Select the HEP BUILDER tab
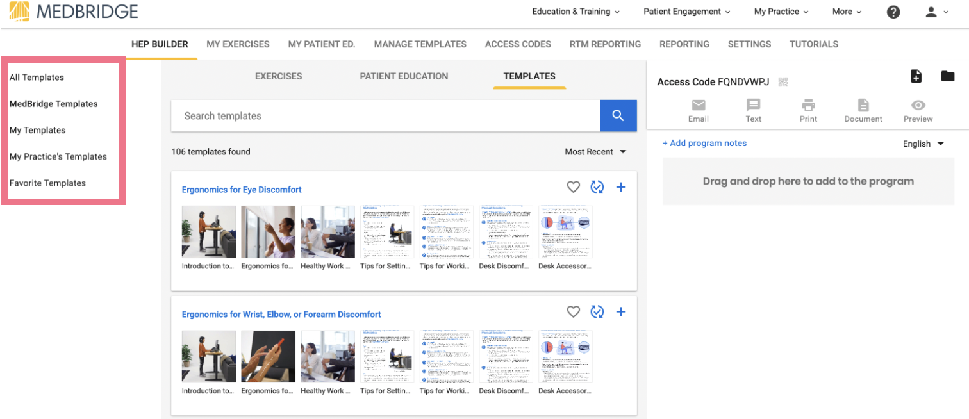The image size is (969, 419). pyautogui.click(x=160, y=44)
